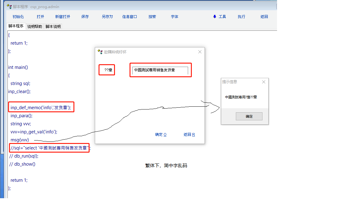Screen dimensions: 357x201
Task: Click 搜索 in the toolbar
Action: tap(152, 17)
